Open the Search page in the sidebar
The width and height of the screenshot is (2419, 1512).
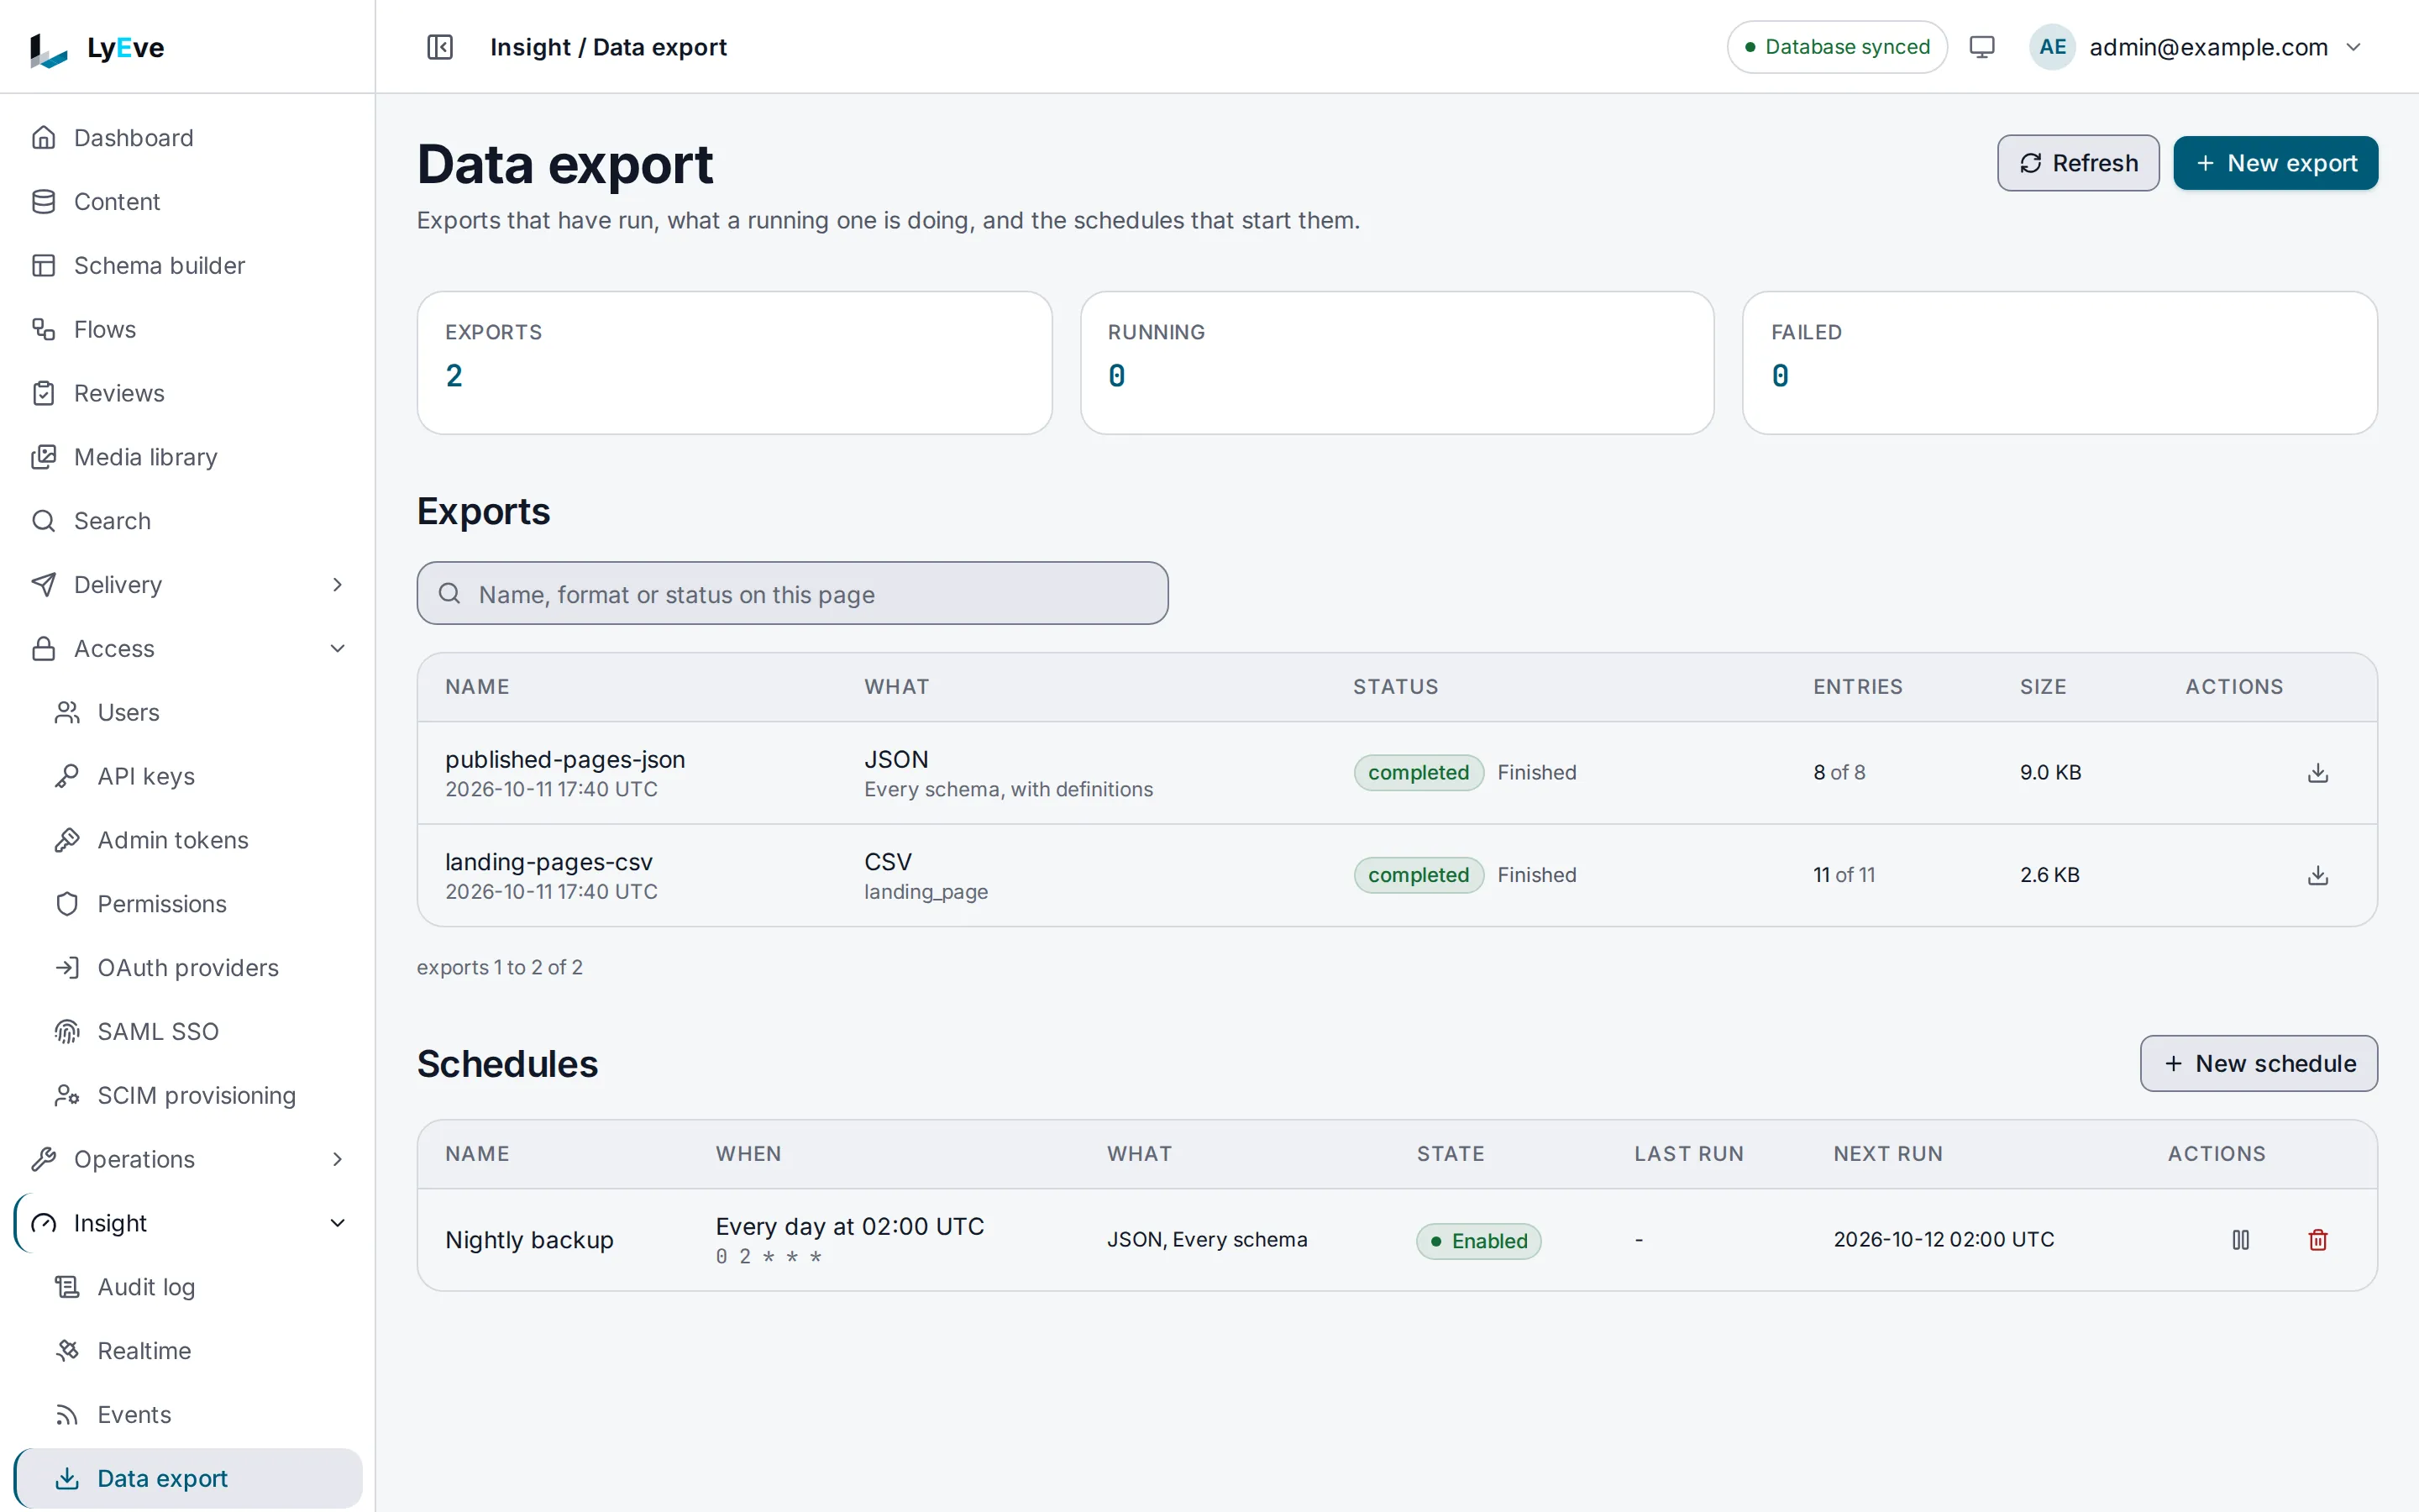pyautogui.click(x=188, y=521)
